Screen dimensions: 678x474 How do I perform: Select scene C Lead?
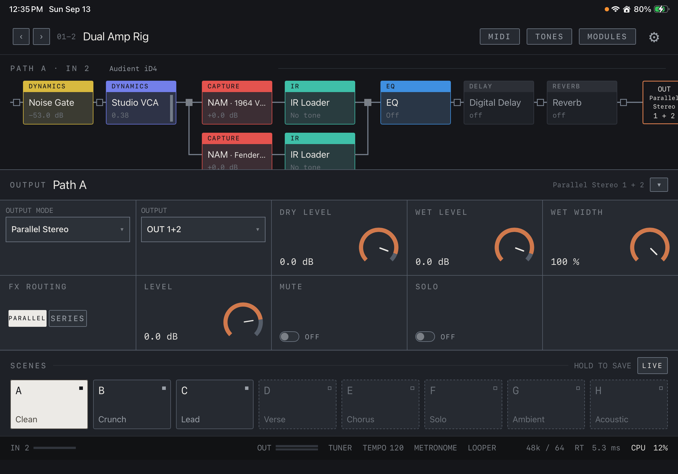(x=215, y=404)
